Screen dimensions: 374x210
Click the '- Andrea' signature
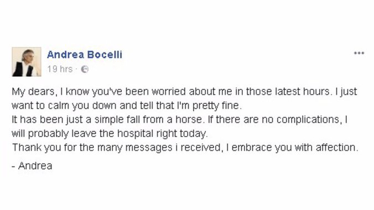tap(32, 166)
